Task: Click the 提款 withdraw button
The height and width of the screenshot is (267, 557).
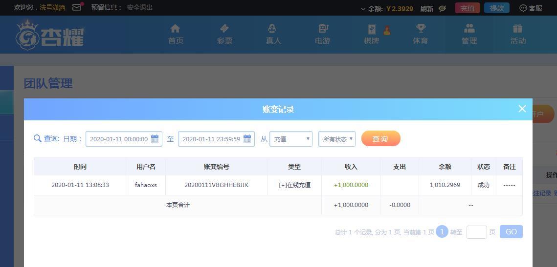Action: click(497, 8)
